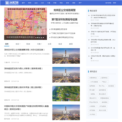The image size is (122, 122).
Task: Open article 深圳福田区发布73条人才新政
Action: click(23, 68)
